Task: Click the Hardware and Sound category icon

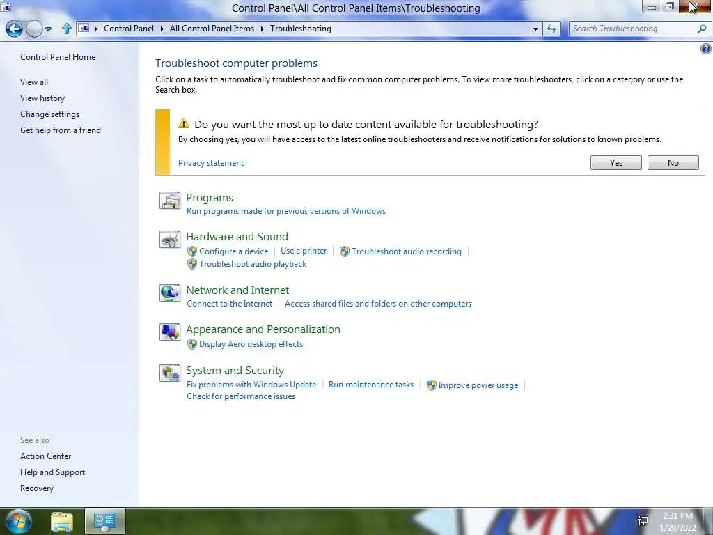Action: (170, 240)
